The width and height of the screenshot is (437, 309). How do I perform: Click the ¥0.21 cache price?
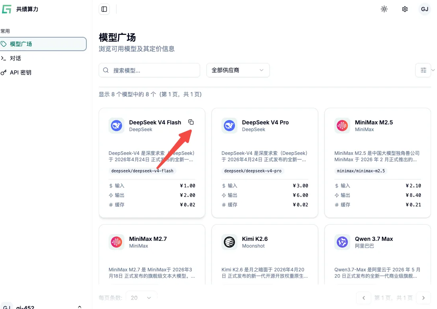point(413,204)
